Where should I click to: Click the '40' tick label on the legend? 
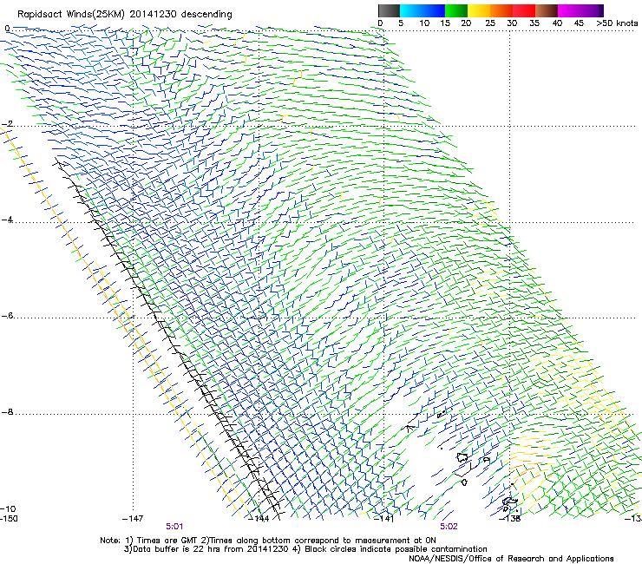point(557,23)
